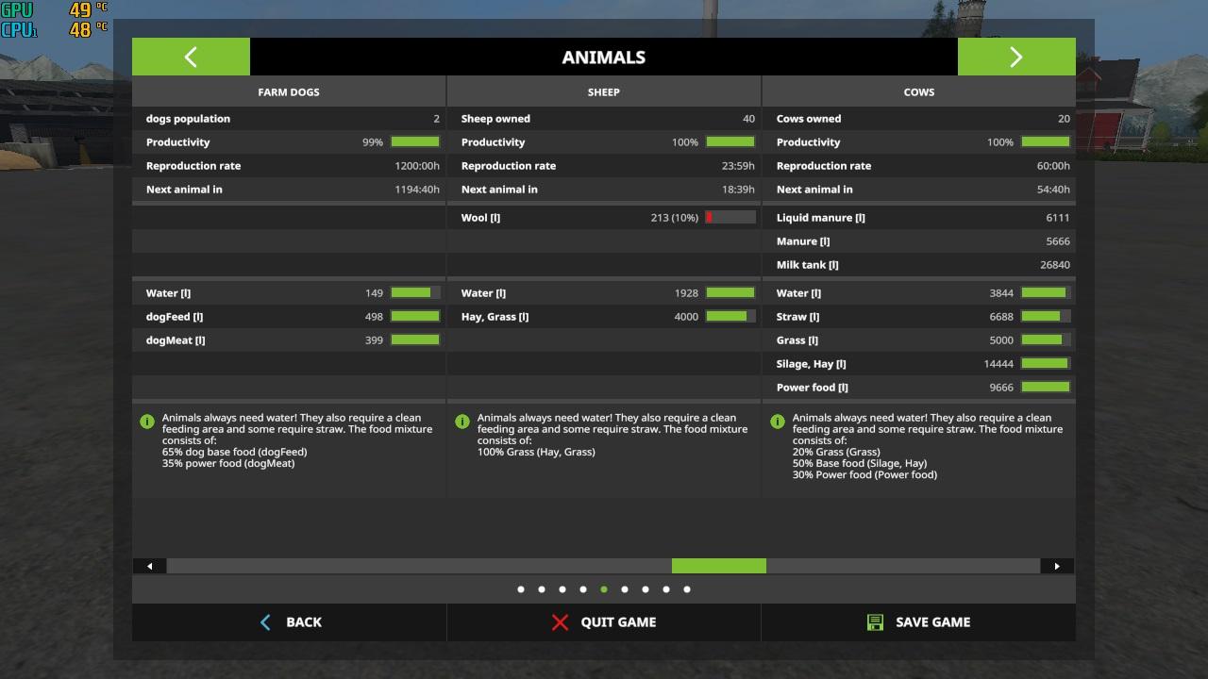Image resolution: width=1208 pixels, height=679 pixels.
Task: Click the blue back chevron icon
Action: point(265,622)
